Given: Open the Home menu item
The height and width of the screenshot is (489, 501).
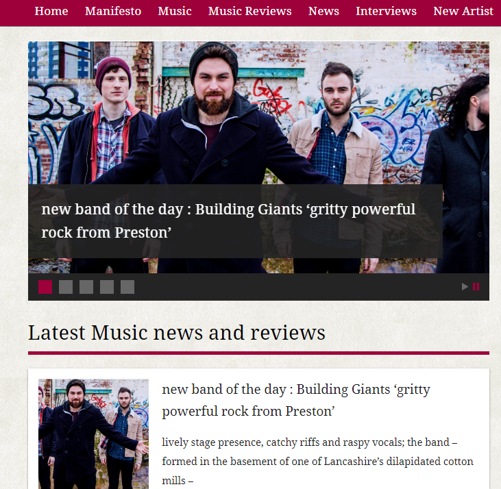Looking at the screenshot, I should click(x=51, y=11).
